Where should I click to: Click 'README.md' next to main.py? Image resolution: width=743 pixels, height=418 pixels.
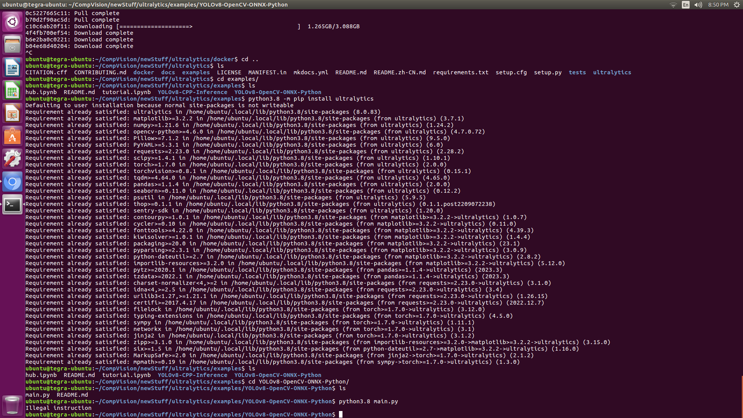[x=72, y=395]
